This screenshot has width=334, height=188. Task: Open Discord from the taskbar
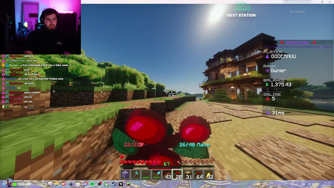pos(85,184)
